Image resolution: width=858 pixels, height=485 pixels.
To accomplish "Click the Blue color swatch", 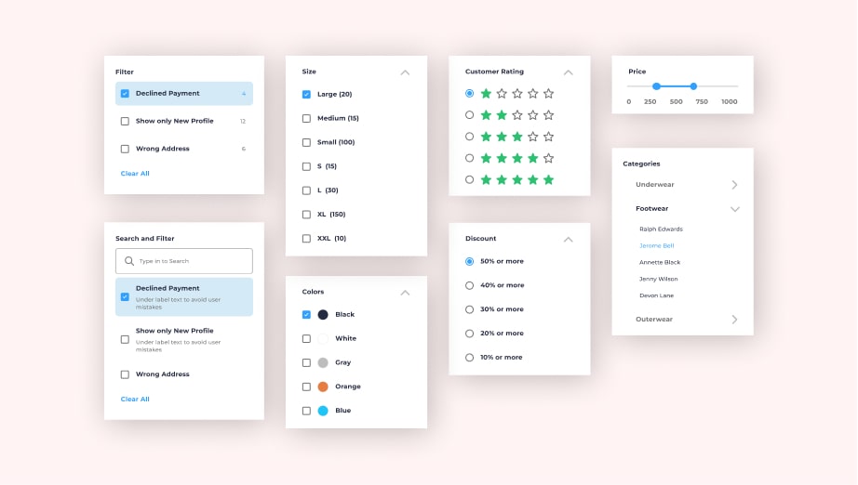I will 323,411.
